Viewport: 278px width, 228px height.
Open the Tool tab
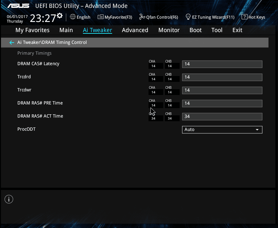pyautogui.click(x=217, y=30)
